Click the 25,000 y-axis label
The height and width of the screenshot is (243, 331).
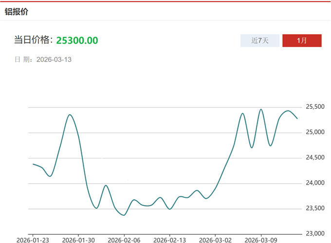[315, 132]
